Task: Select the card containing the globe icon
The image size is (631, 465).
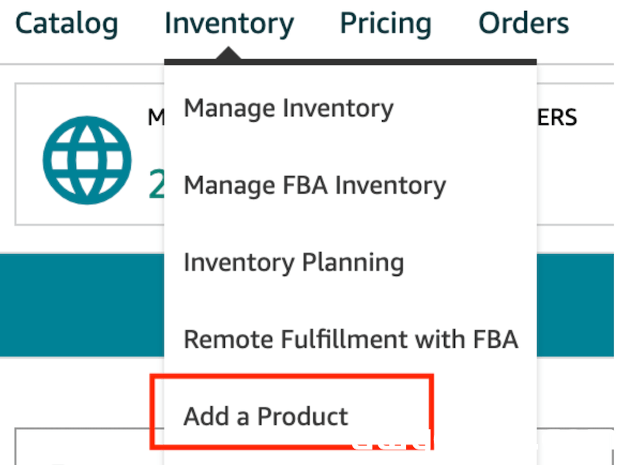Action: pyautogui.click(x=89, y=154)
